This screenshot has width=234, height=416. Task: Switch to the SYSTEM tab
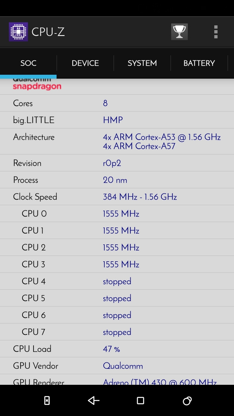pyautogui.click(x=142, y=63)
